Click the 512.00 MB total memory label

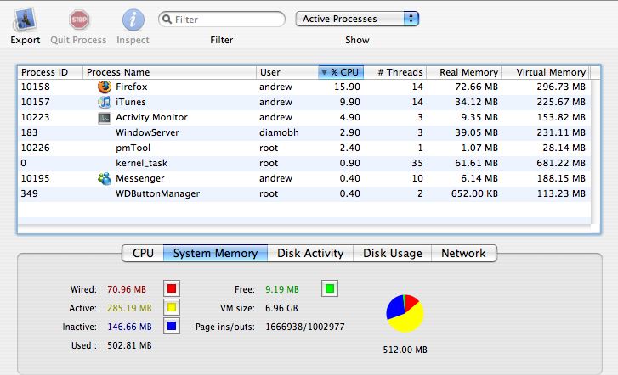click(x=405, y=350)
